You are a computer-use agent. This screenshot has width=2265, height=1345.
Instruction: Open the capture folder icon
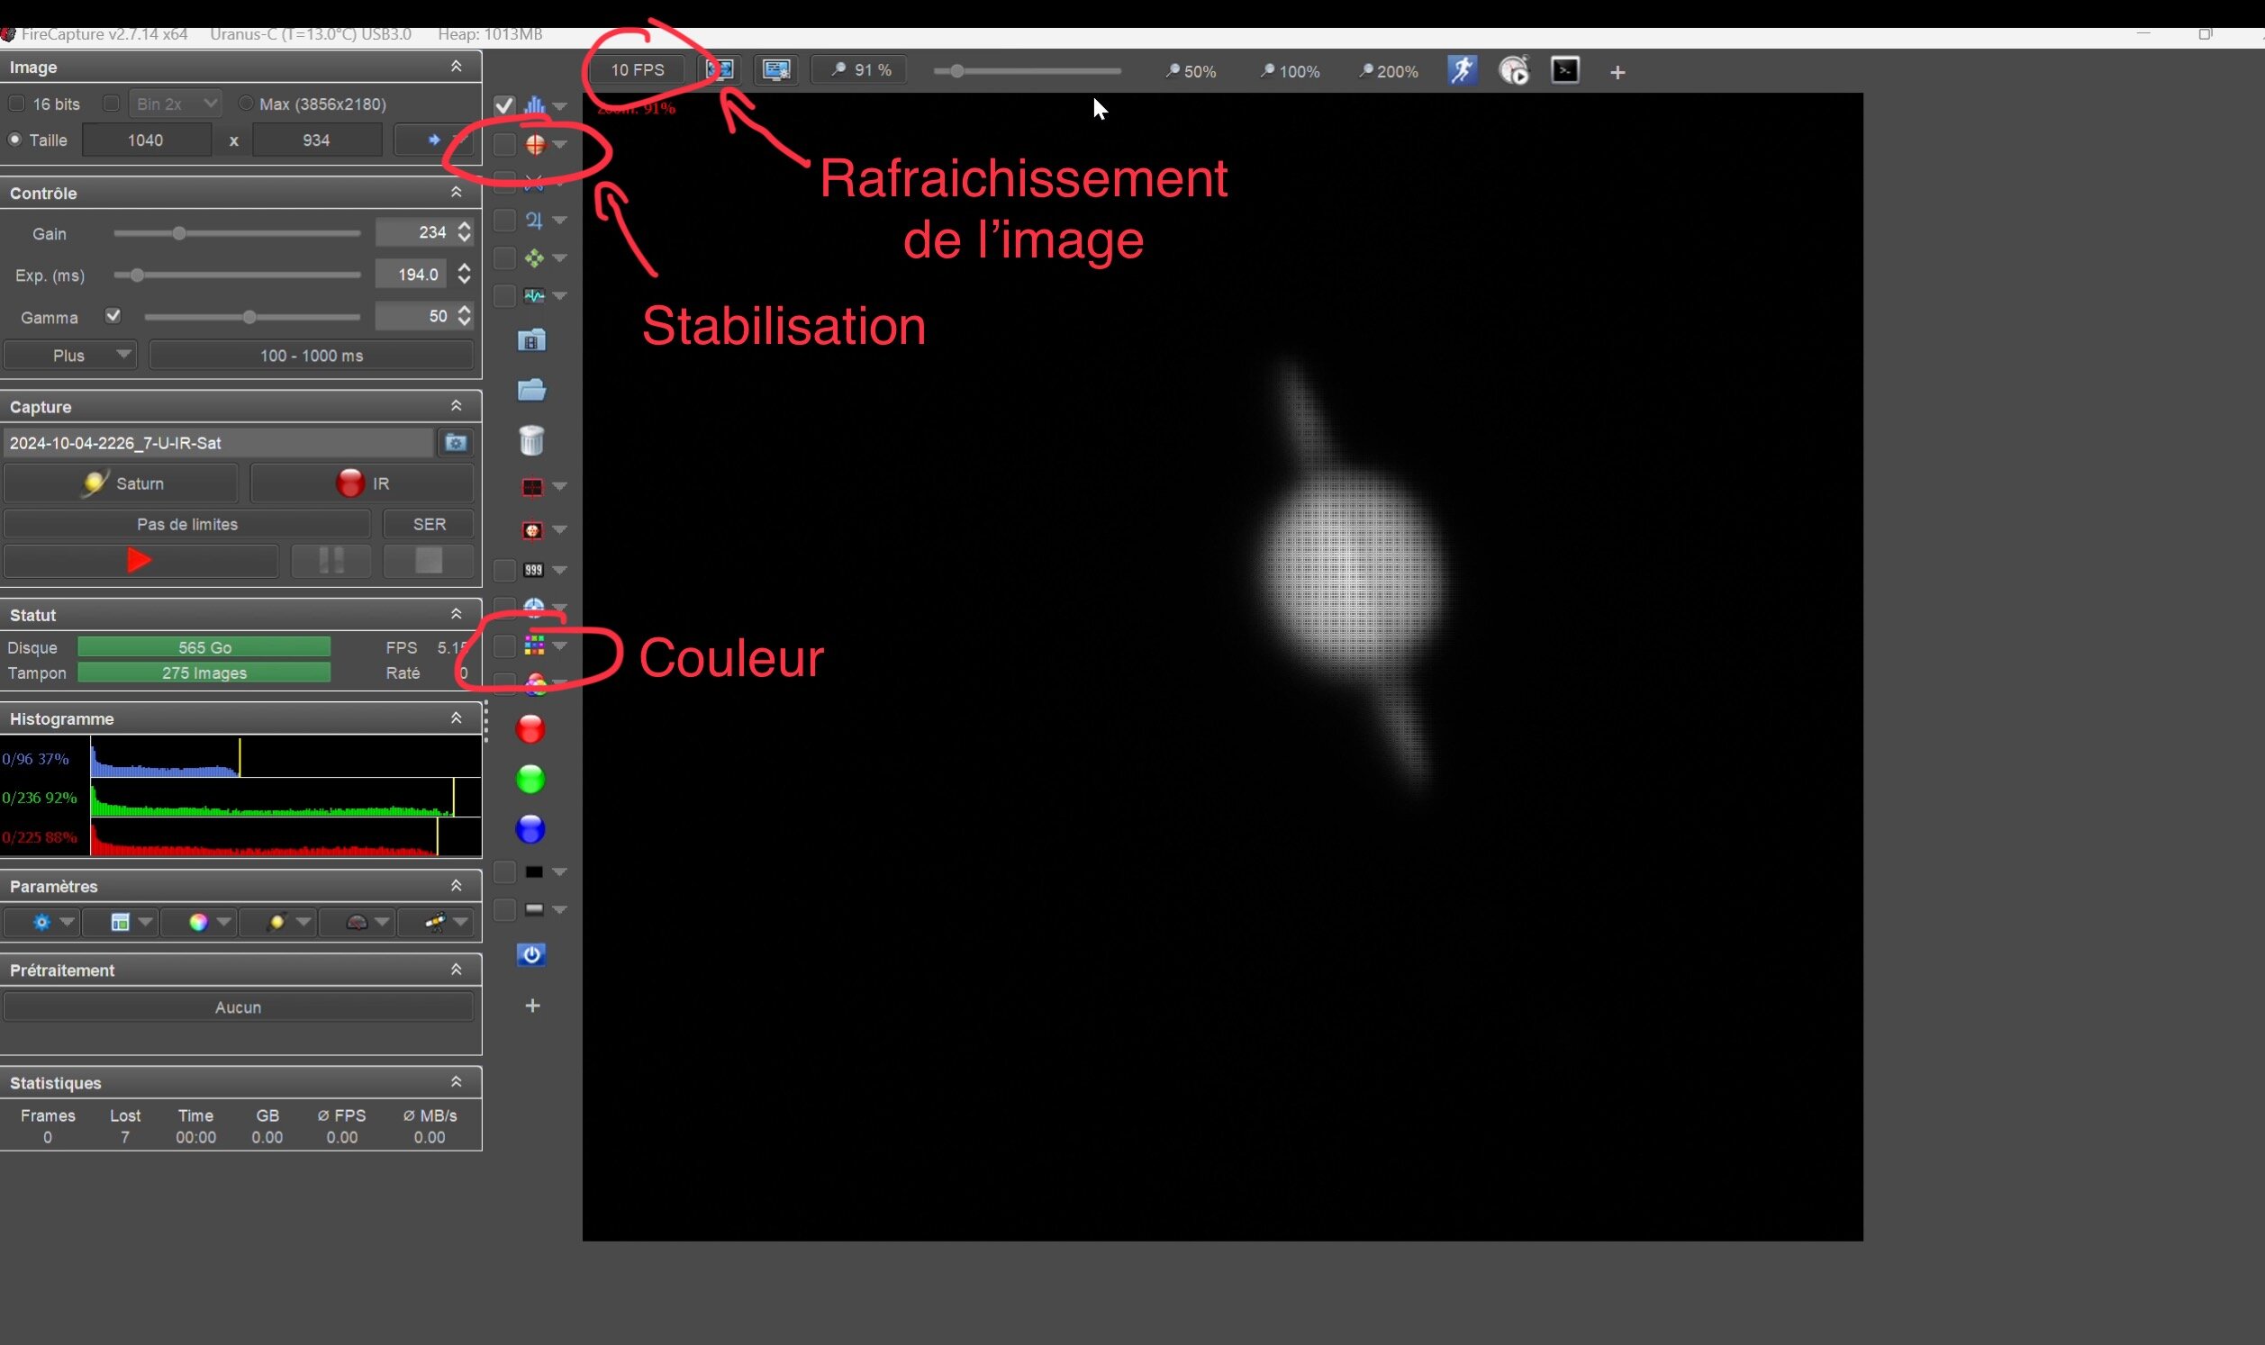[531, 390]
